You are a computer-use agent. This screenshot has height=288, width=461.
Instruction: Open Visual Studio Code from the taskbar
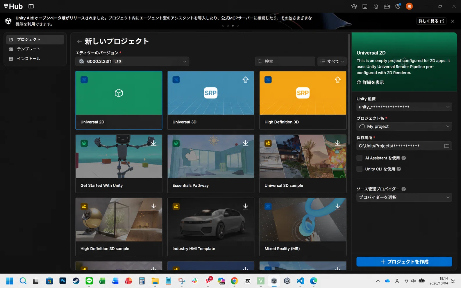tap(300, 281)
